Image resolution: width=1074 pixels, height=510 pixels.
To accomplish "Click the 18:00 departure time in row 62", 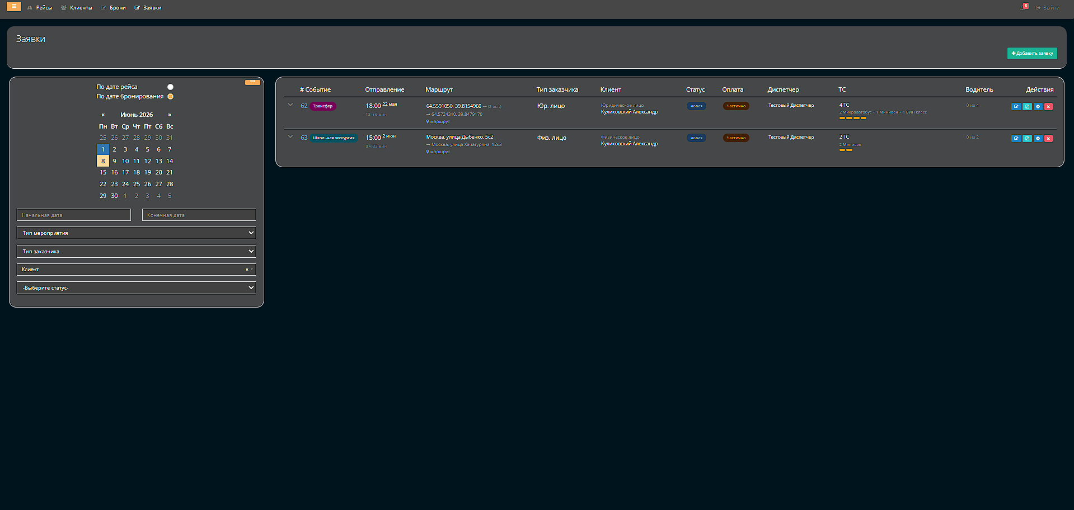I will (373, 106).
